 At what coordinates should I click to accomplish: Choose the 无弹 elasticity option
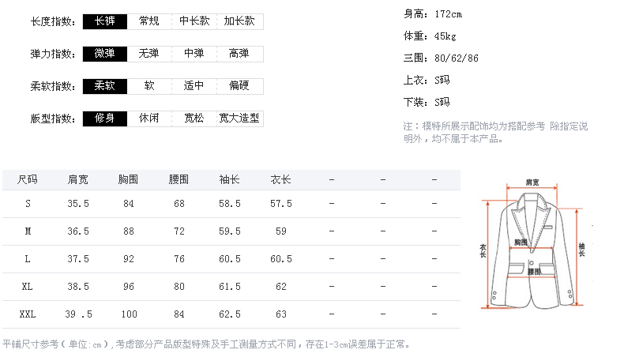[149, 54]
